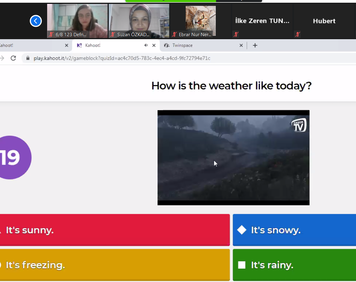Click the white diamond answer icon
Screen dimensions: 356x282
click(242, 230)
